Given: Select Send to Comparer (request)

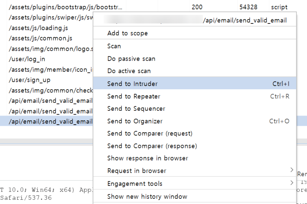Looking at the screenshot, I should click(150, 134).
